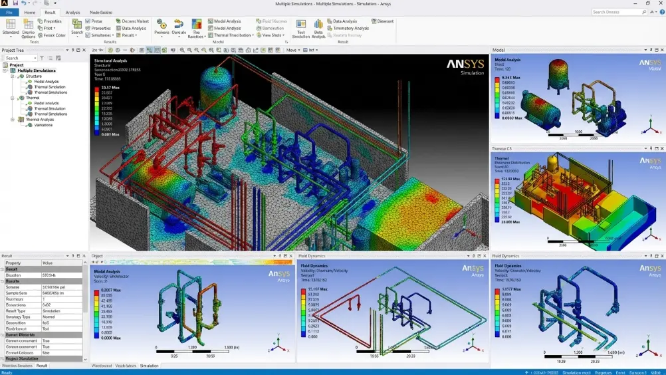The image size is (666, 375).
Task: Click the Data Analysis icon in Result group
Action: point(329,21)
